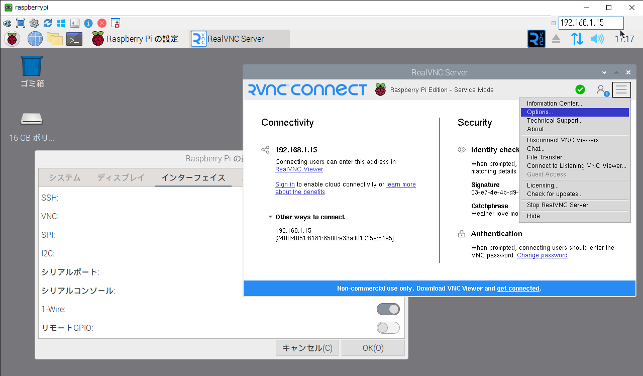Select Stop RealVNC Server menu item
The width and height of the screenshot is (643, 376).
[575, 205]
